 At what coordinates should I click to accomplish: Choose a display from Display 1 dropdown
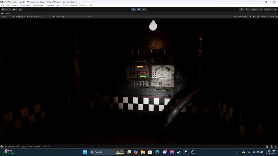click(22, 17)
